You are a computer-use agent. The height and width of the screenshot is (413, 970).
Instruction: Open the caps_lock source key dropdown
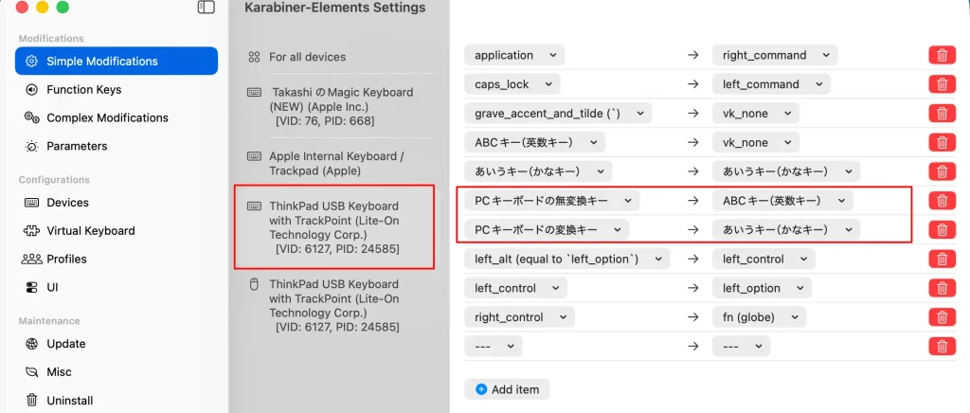tap(512, 84)
